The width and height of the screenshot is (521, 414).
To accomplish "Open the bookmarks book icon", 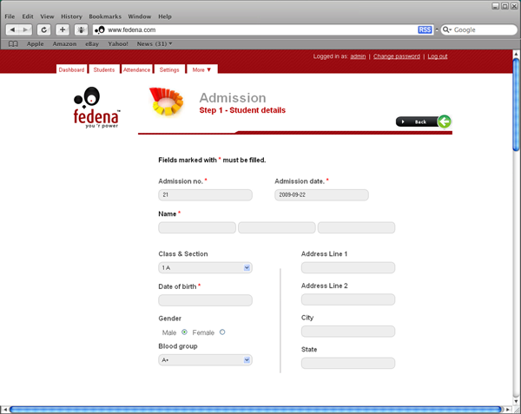I will pos(13,43).
